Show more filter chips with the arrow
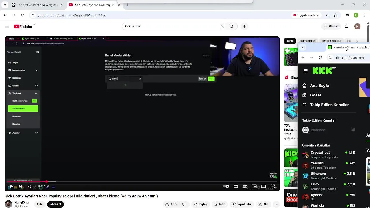370x208 pixels. pos(357,41)
